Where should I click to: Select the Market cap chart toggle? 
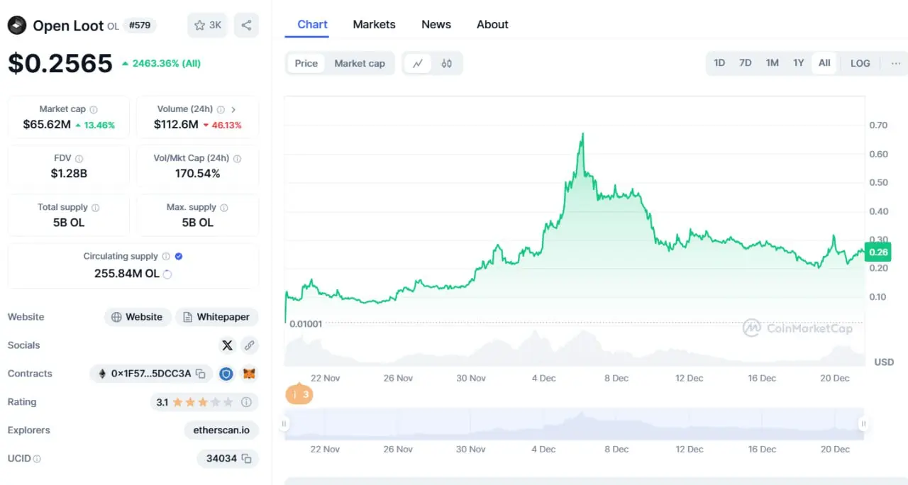coord(360,63)
